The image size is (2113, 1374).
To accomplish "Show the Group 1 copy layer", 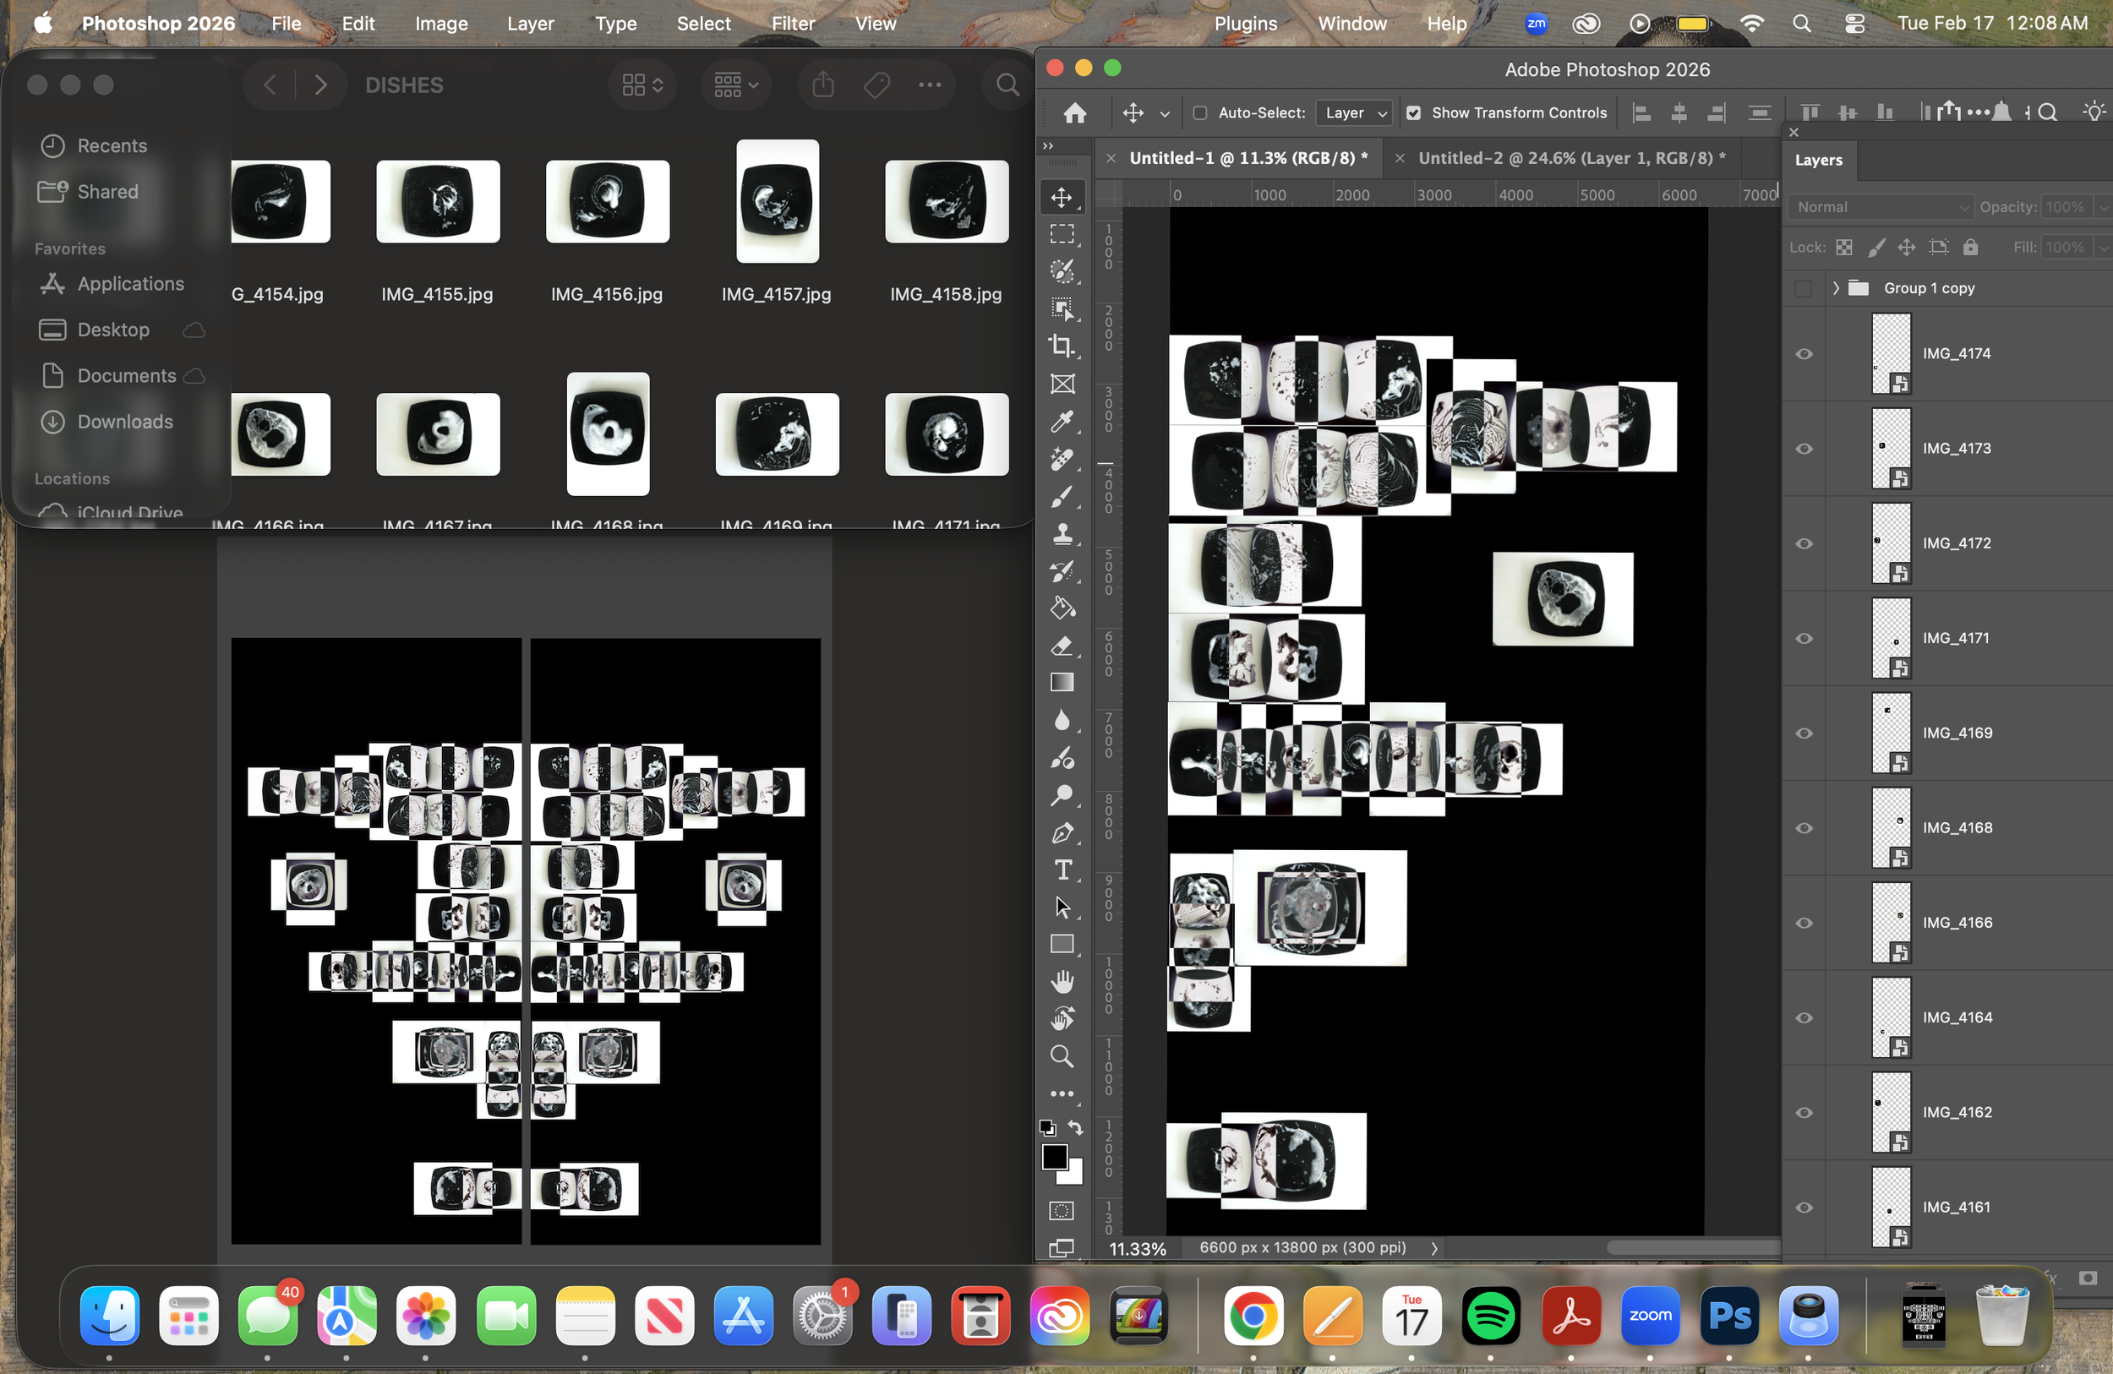I will (1803, 288).
